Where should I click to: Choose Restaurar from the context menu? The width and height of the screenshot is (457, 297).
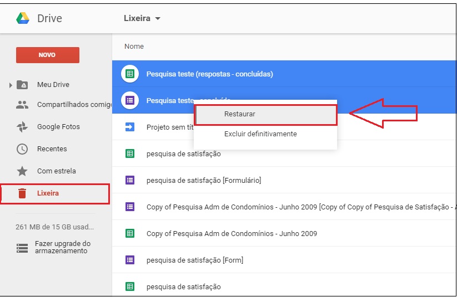pos(240,114)
